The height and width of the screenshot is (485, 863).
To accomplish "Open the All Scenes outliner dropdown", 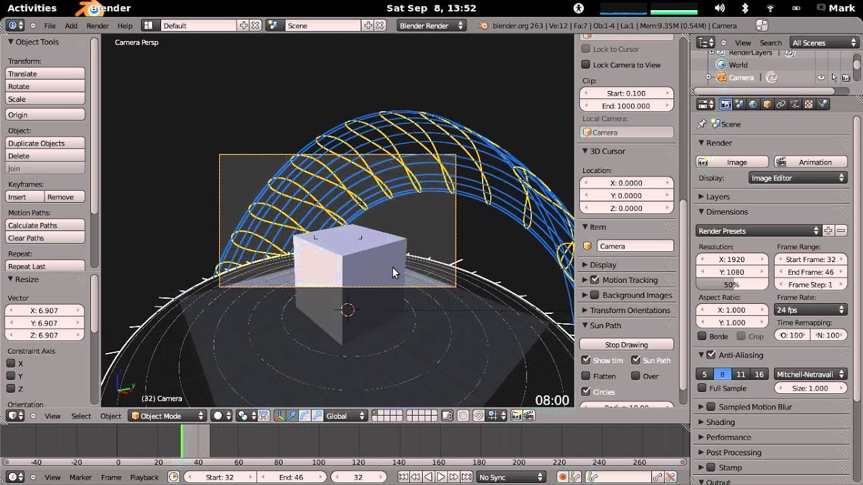I will (824, 42).
